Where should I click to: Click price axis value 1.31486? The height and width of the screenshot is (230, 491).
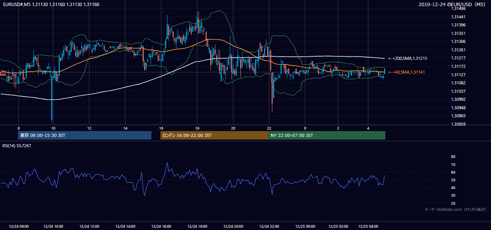(458, 8)
